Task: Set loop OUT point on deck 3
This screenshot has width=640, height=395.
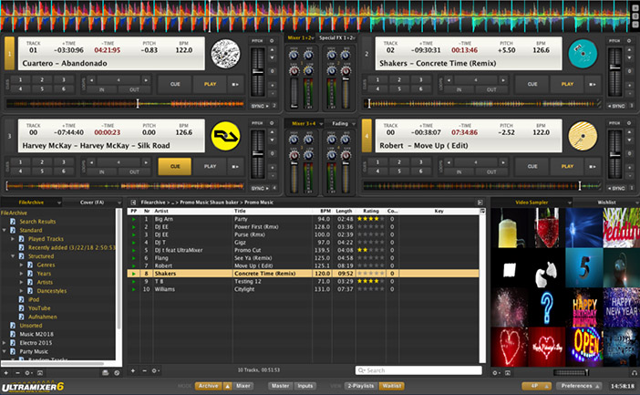Action: [x=134, y=172]
